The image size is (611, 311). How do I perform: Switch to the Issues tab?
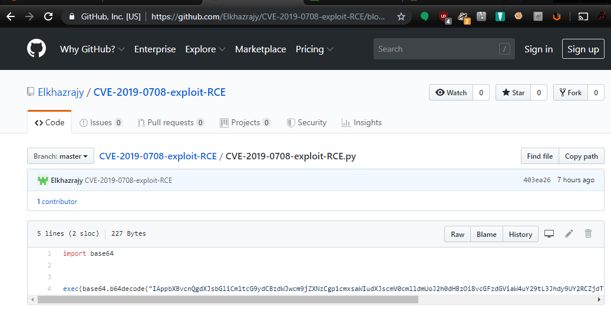point(101,122)
